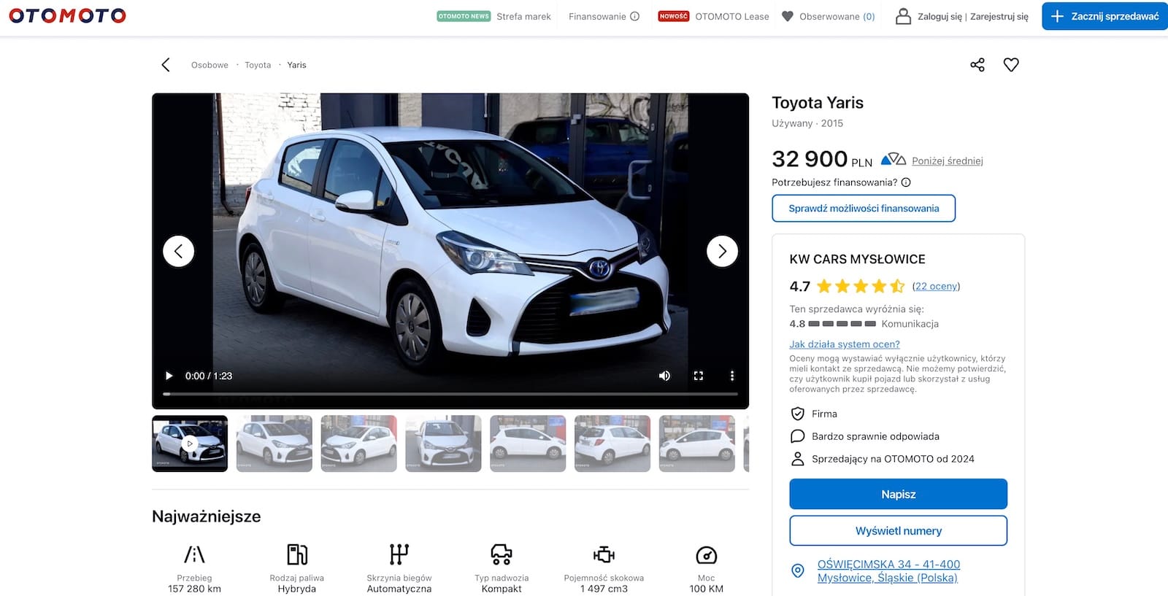Screen dimensions: 1168x596
Task: Play the car video
Action: [x=169, y=376]
